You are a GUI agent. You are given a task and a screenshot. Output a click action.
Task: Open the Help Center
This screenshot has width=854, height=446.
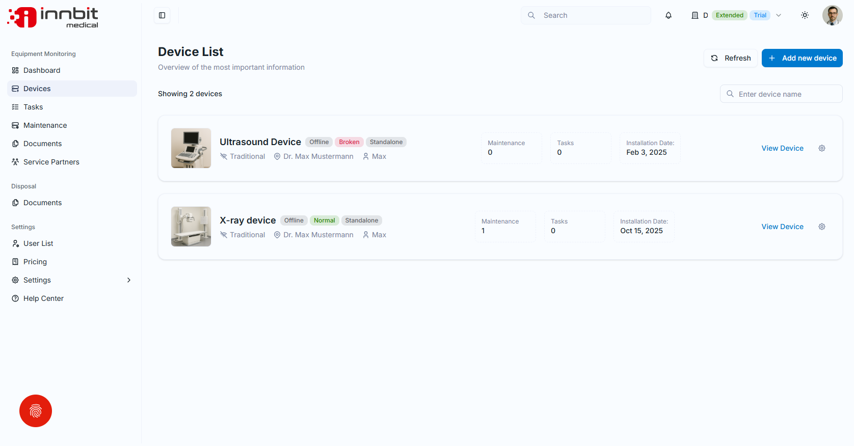72,298
